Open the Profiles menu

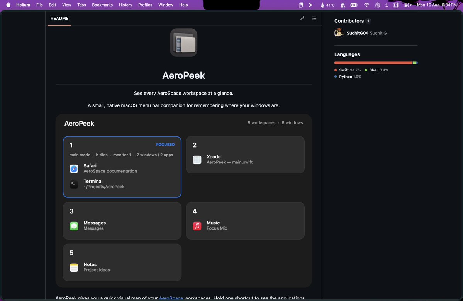coord(145,5)
